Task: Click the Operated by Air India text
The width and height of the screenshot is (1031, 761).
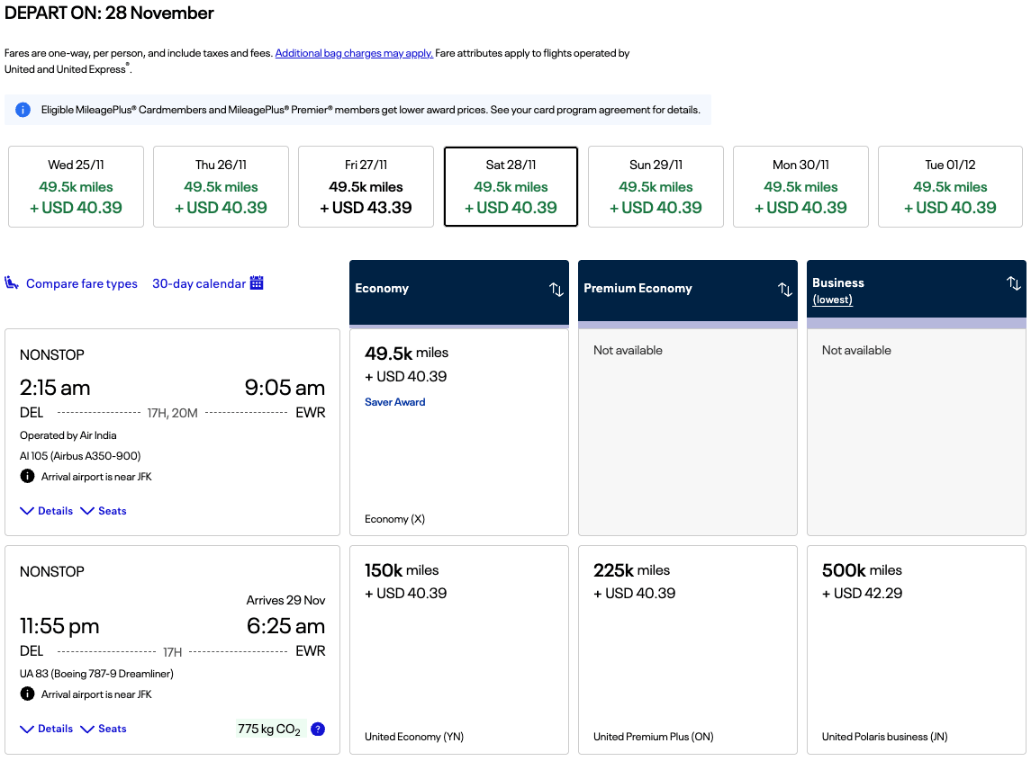Action: tap(68, 435)
